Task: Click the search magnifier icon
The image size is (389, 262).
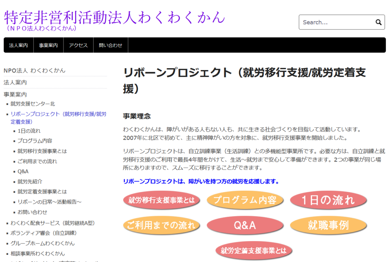Action: point(378,22)
